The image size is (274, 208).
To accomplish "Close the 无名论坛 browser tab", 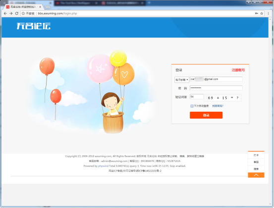I will (x=40, y=7).
